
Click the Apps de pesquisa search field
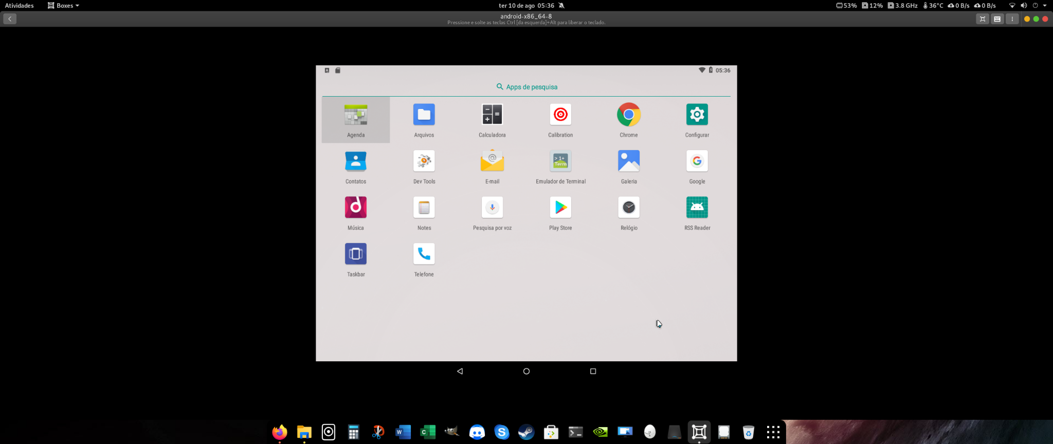pos(526,87)
